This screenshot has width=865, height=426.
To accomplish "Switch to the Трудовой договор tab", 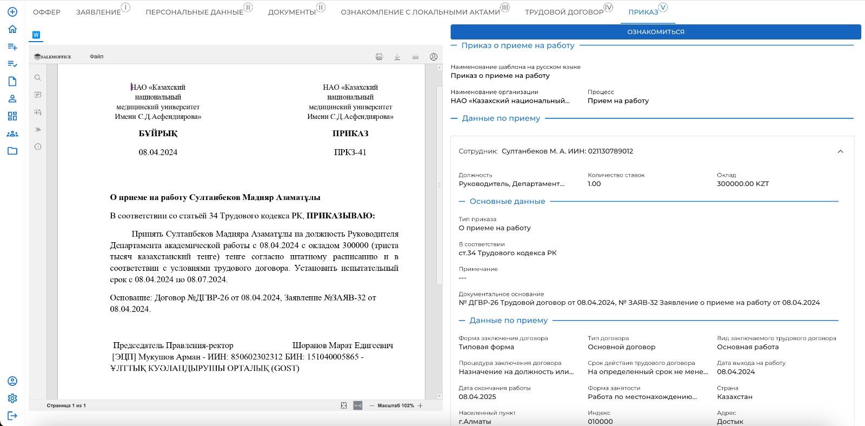I will [x=564, y=12].
